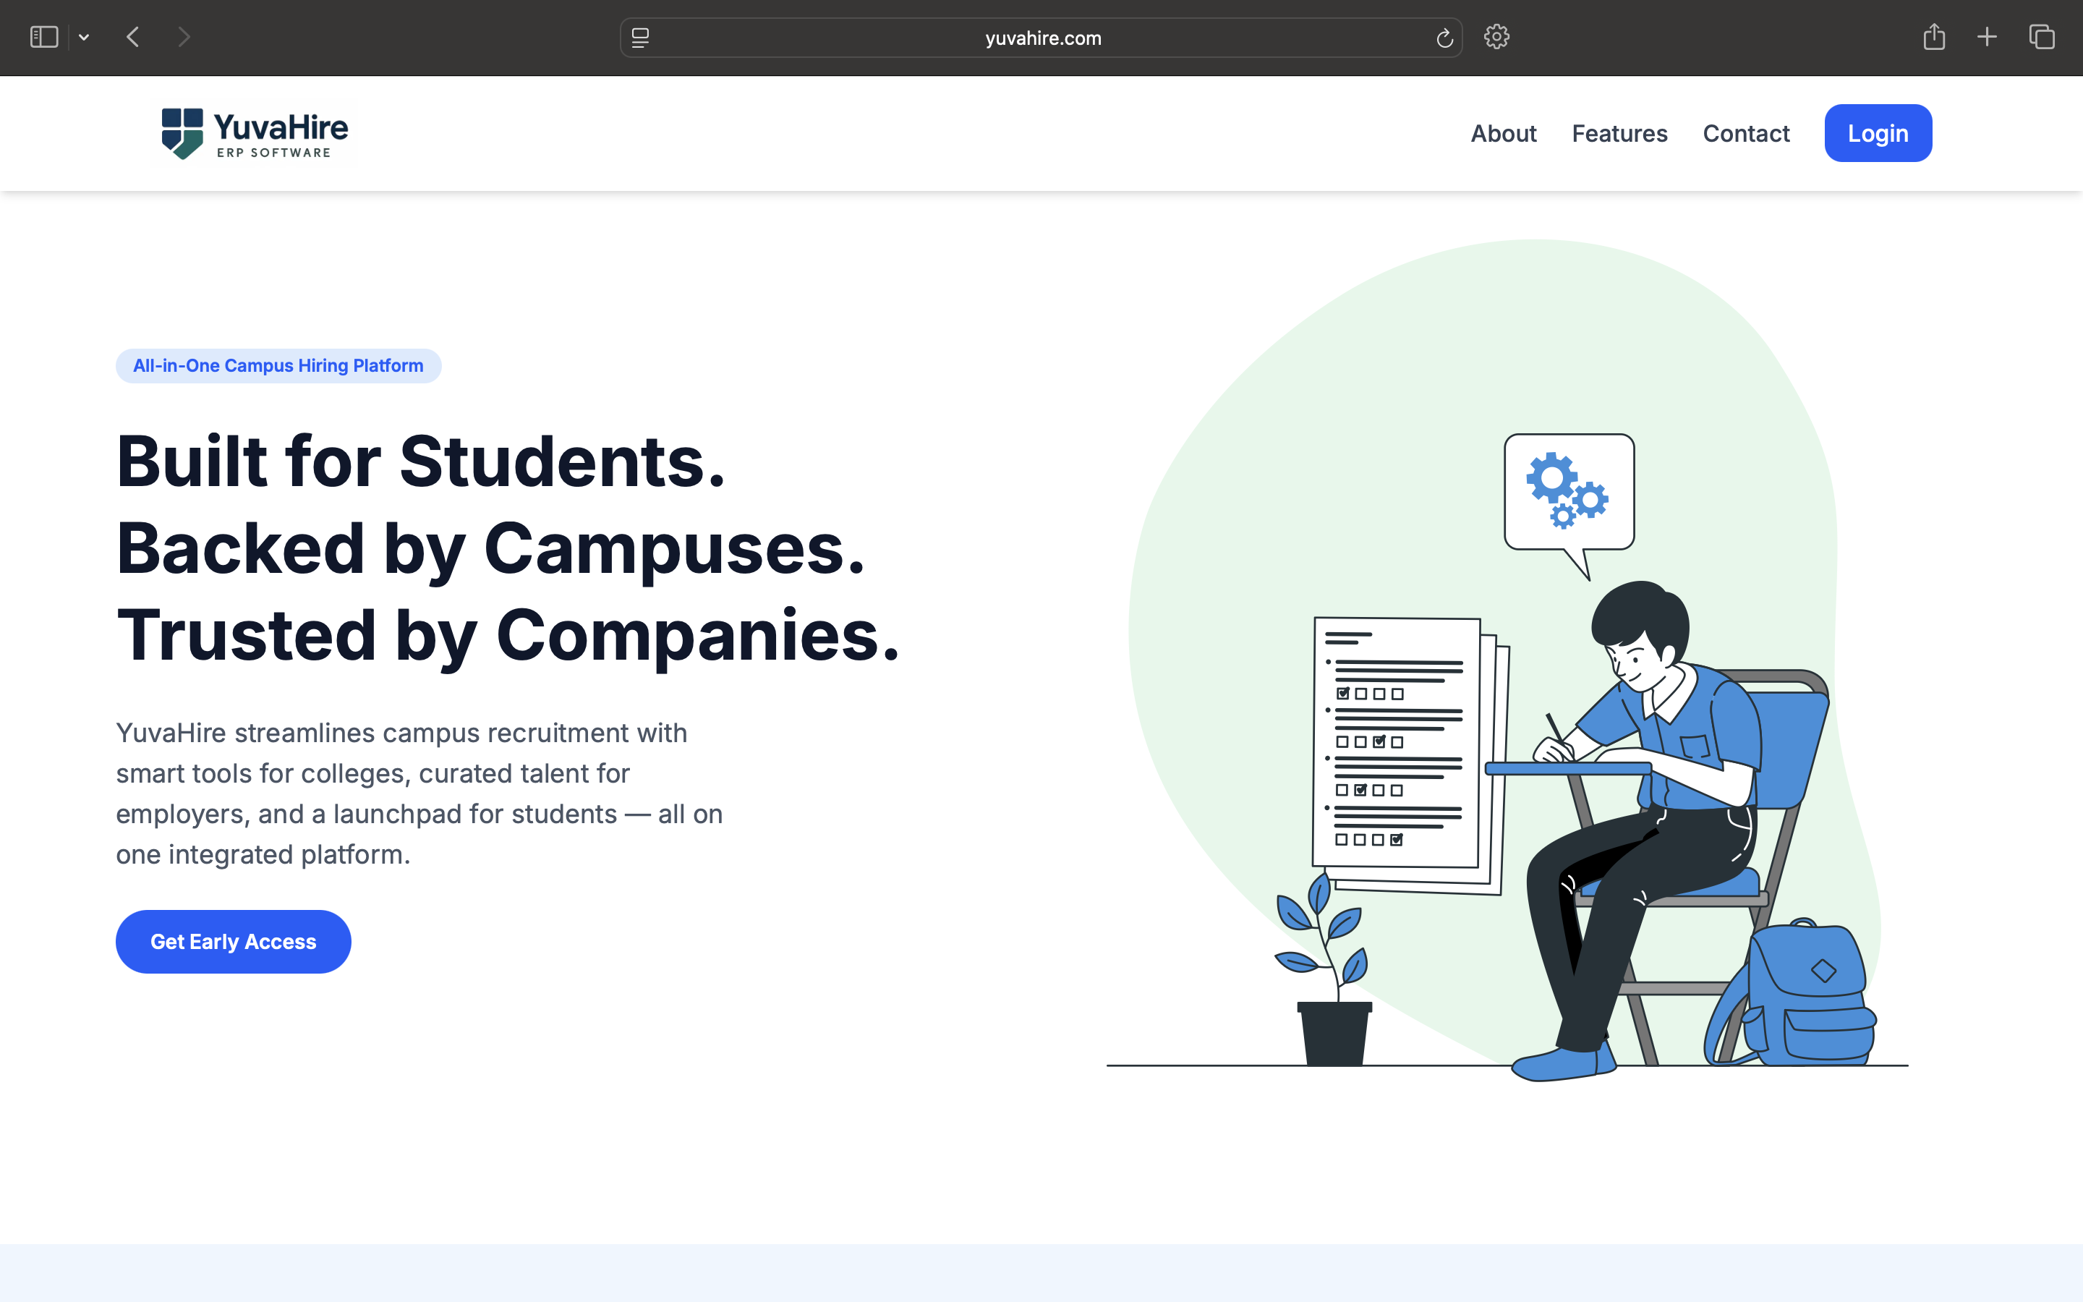Open the reader page menu icon

(640, 38)
